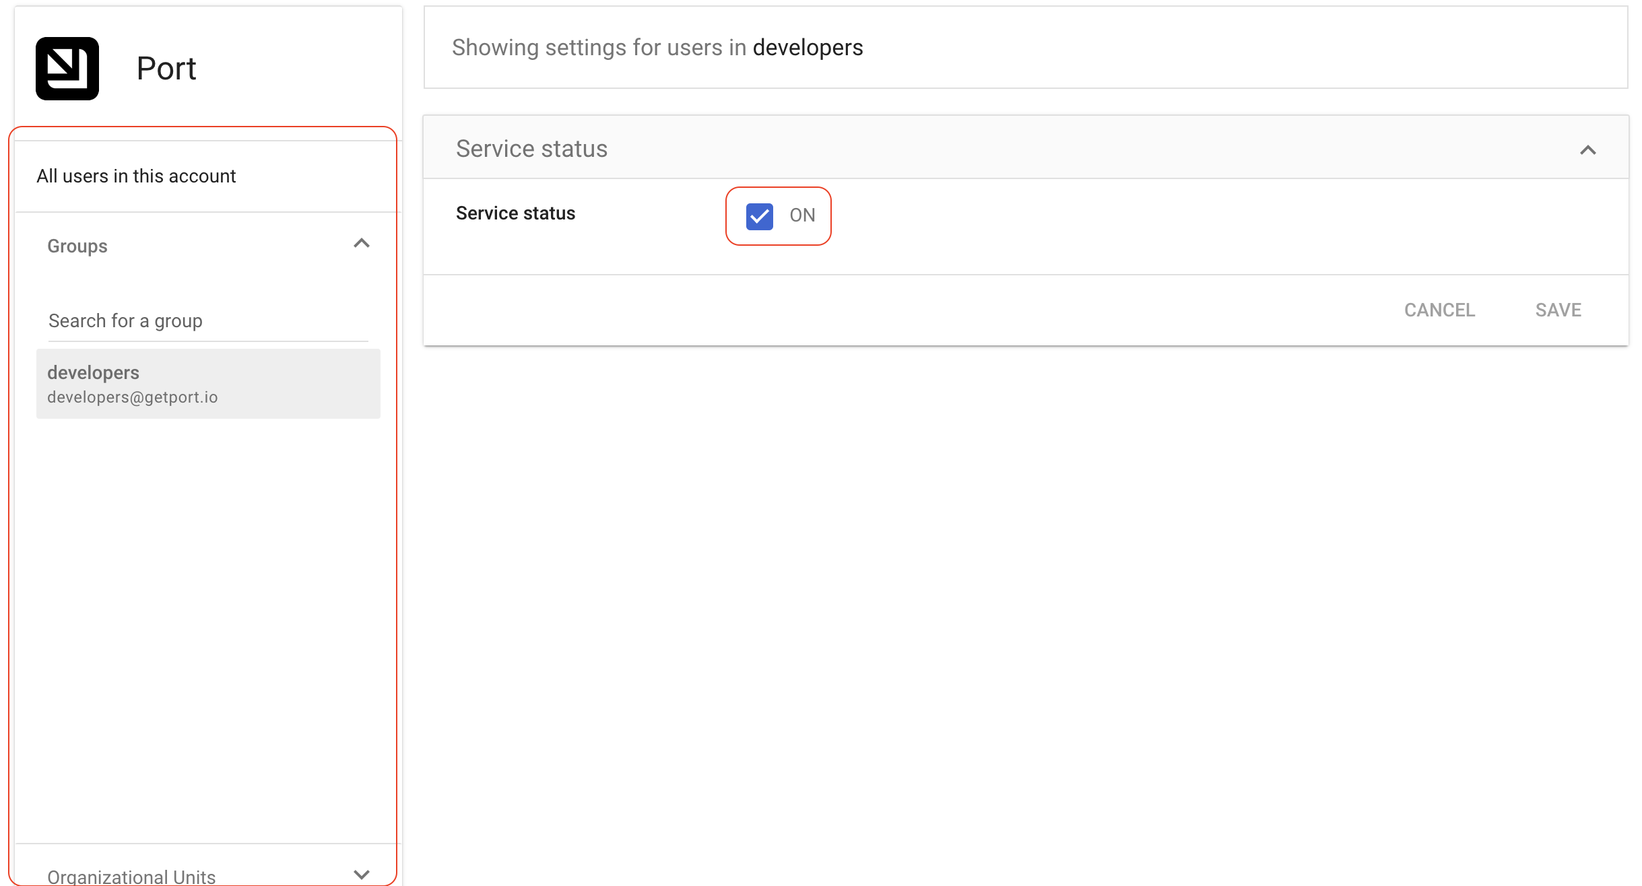1642x886 pixels.
Task: Click the Port app title text
Action: pyautogui.click(x=166, y=69)
